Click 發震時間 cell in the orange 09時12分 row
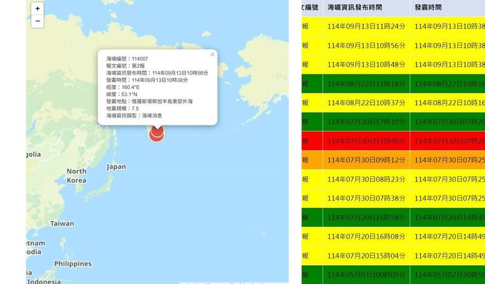Image resolution: width=485 pixels, height=284 pixels. (447, 160)
